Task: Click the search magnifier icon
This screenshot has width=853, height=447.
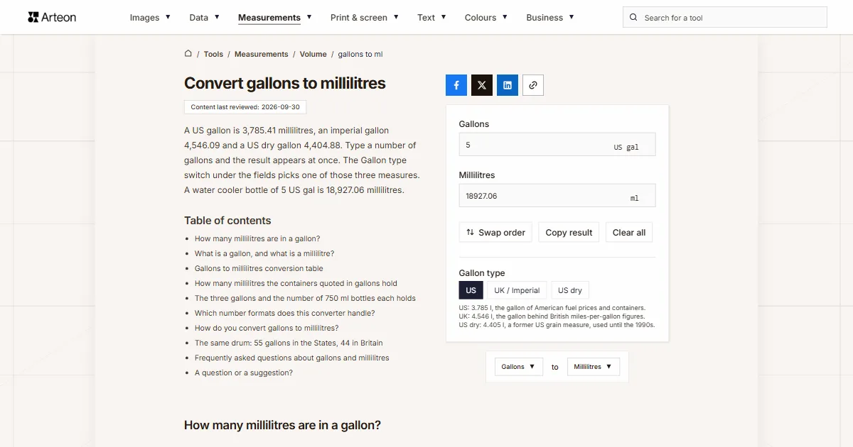Action: 634,18
